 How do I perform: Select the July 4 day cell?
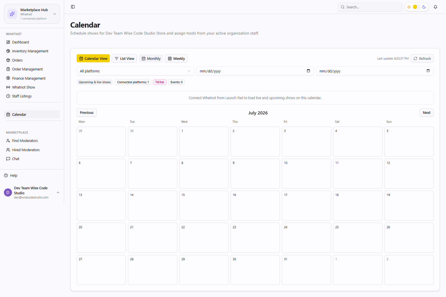click(358, 142)
